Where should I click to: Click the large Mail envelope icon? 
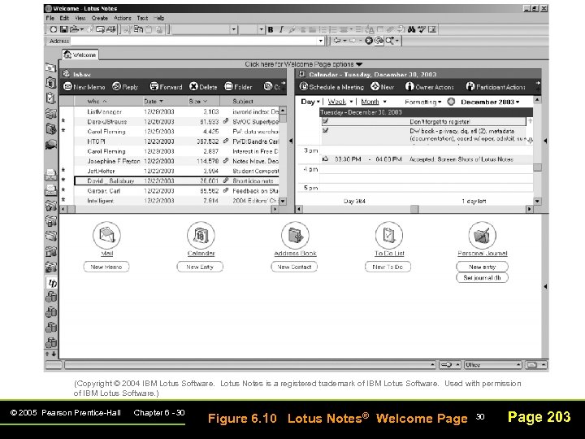(x=106, y=235)
